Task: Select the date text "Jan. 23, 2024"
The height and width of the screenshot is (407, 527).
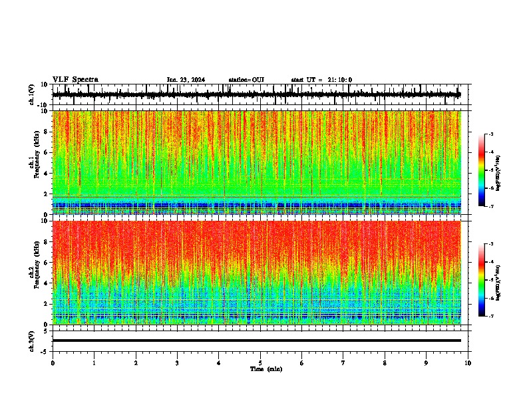Action: (186, 80)
